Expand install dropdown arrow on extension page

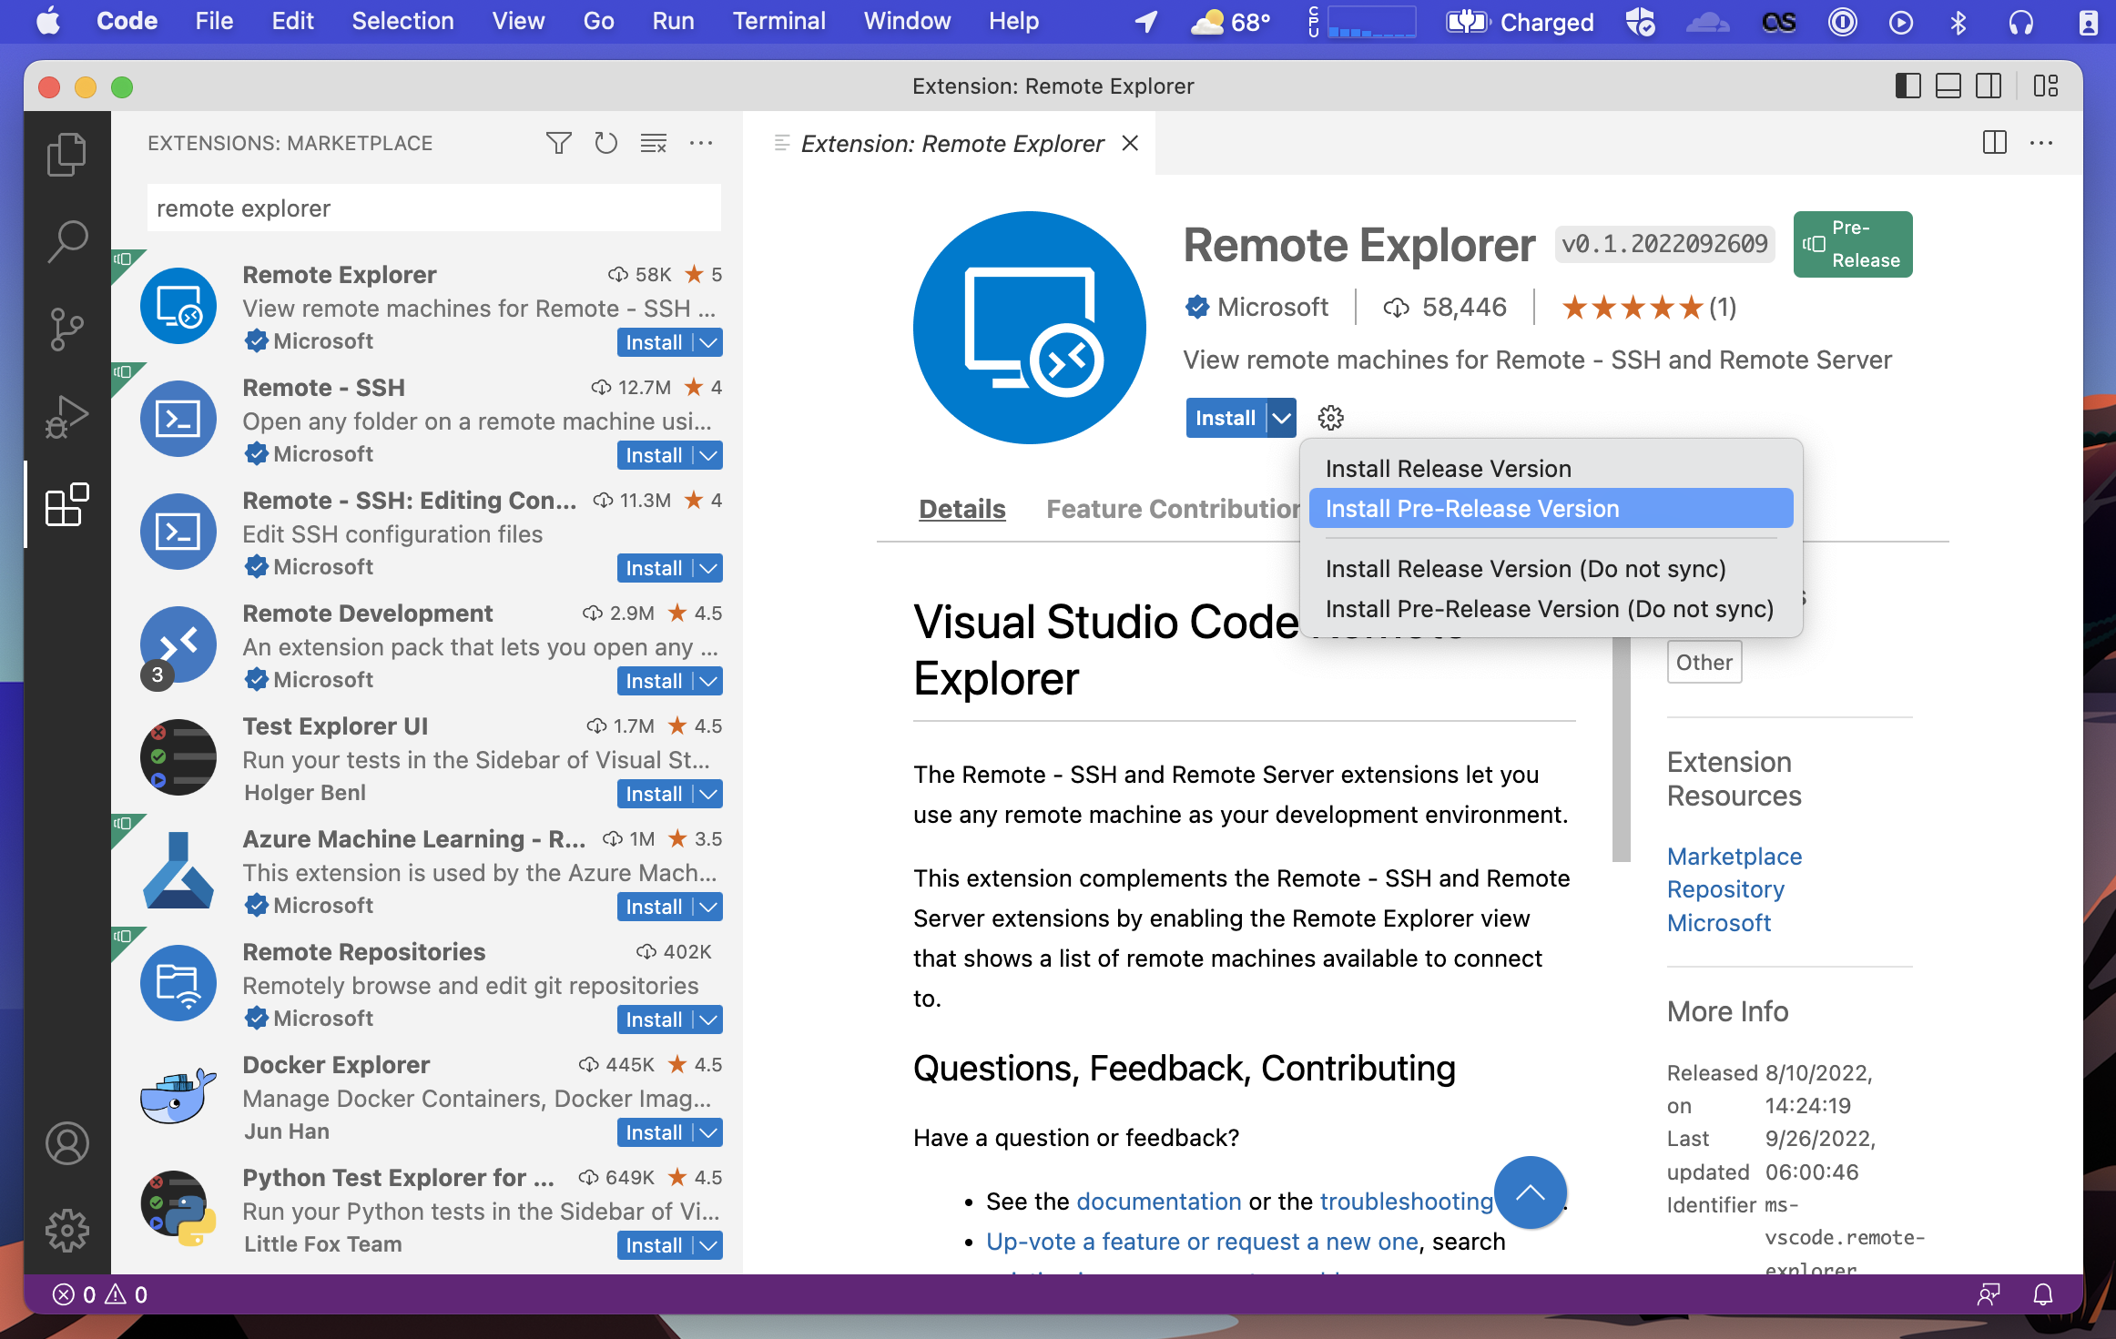pyautogui.click(x=1281, y=418)
